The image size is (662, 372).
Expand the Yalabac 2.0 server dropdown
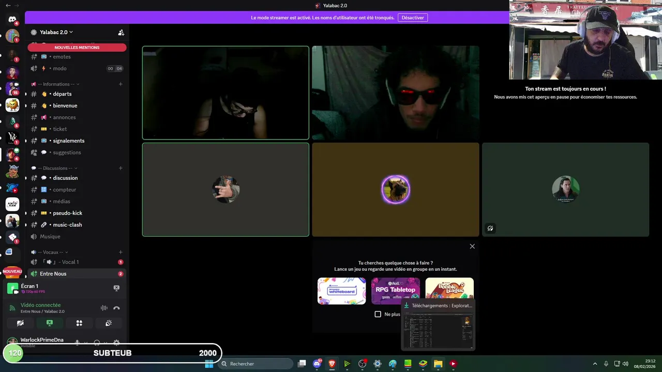(x=56, y=32)
